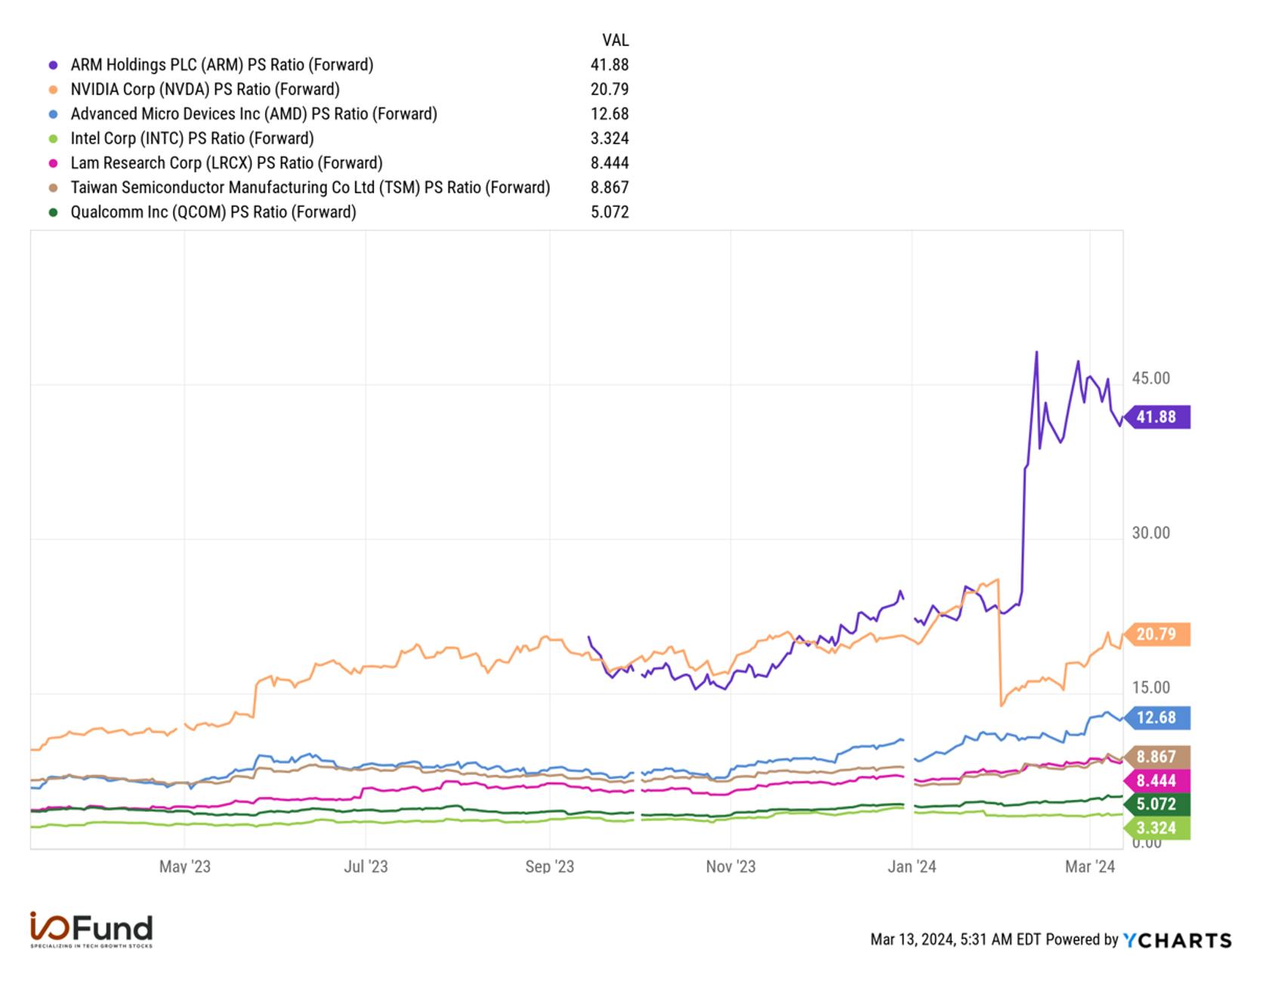The width and height of the screenshot is (1266, 985).
Task: Click the IO Fund logo
Action: pyautogui.click(x=91, y=930)
